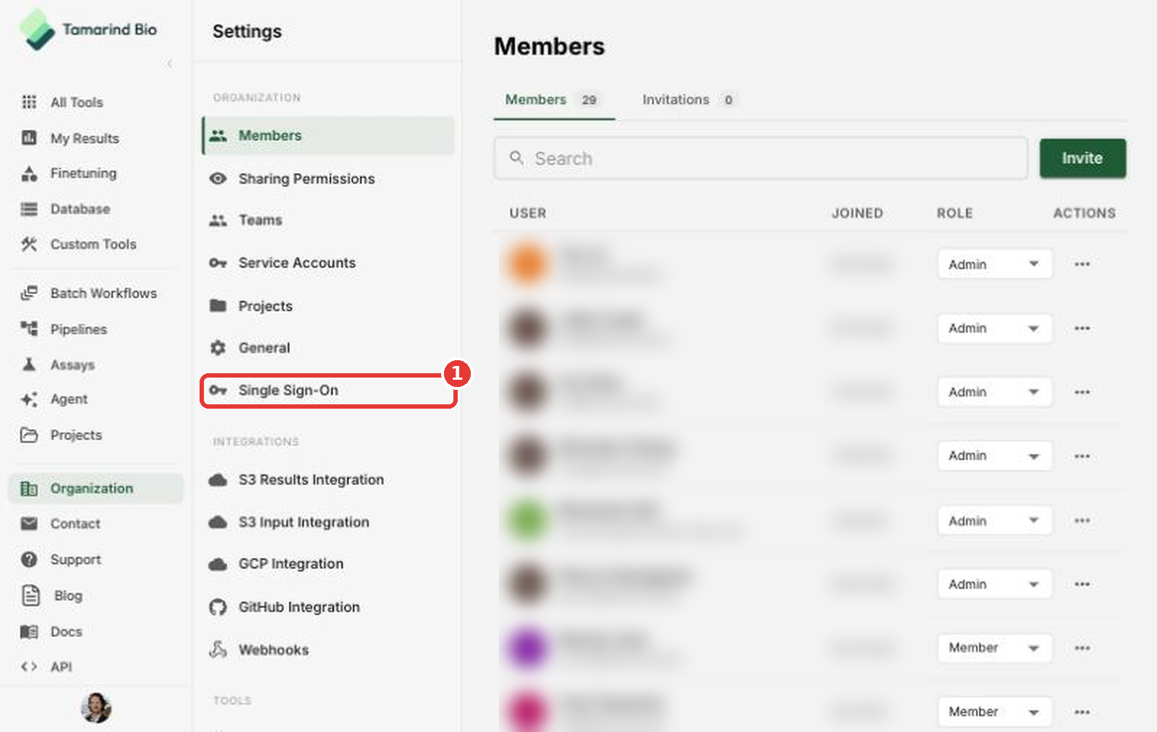Focus the member Search field

click(761, 158)
